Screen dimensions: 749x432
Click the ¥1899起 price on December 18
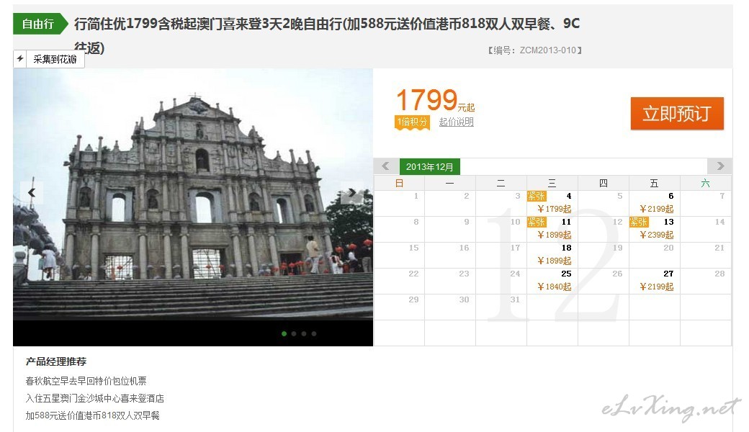[x=554, y=261]
